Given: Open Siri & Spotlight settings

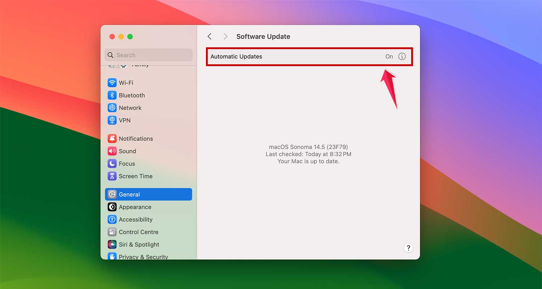Looking at the screenshot, I should pyautogui.click(x=112, y=245).
